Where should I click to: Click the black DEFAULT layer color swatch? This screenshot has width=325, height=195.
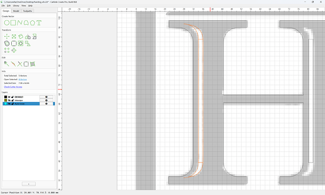click(6, 97)
